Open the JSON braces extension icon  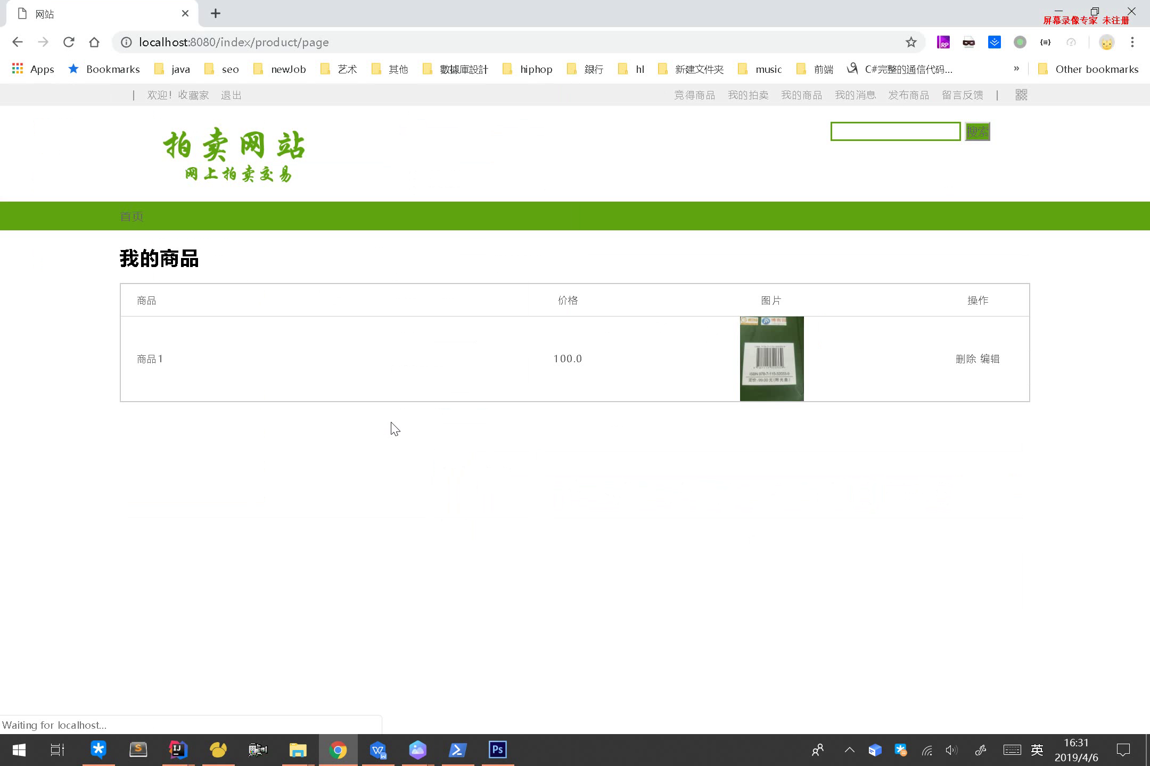(1045, 42)
